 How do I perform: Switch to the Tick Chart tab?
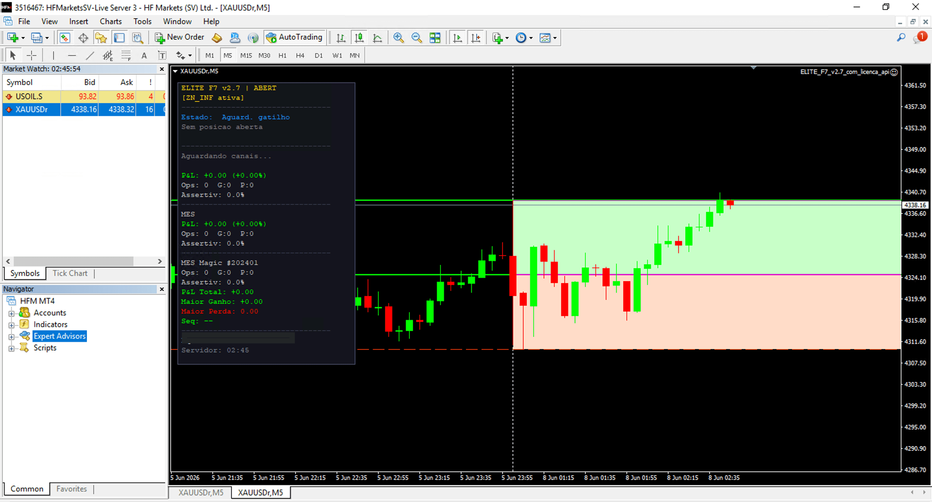click(70, 273)
